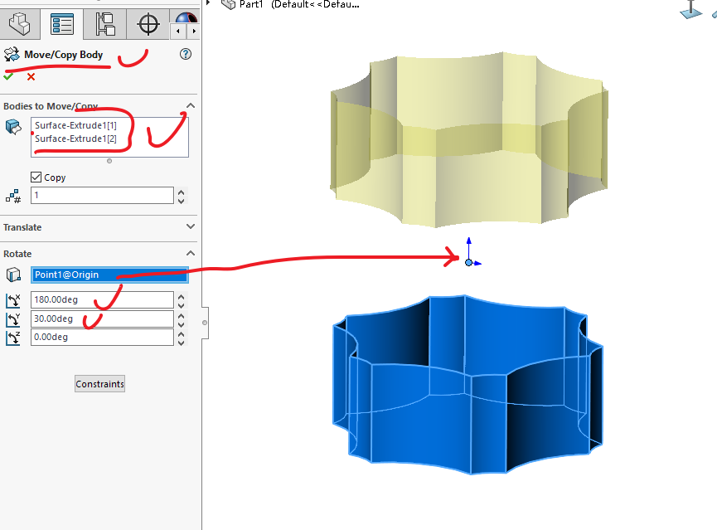Increase the X rotation angle
The width and height of the screenshot is (717, 530).
[x=181, y=297]
